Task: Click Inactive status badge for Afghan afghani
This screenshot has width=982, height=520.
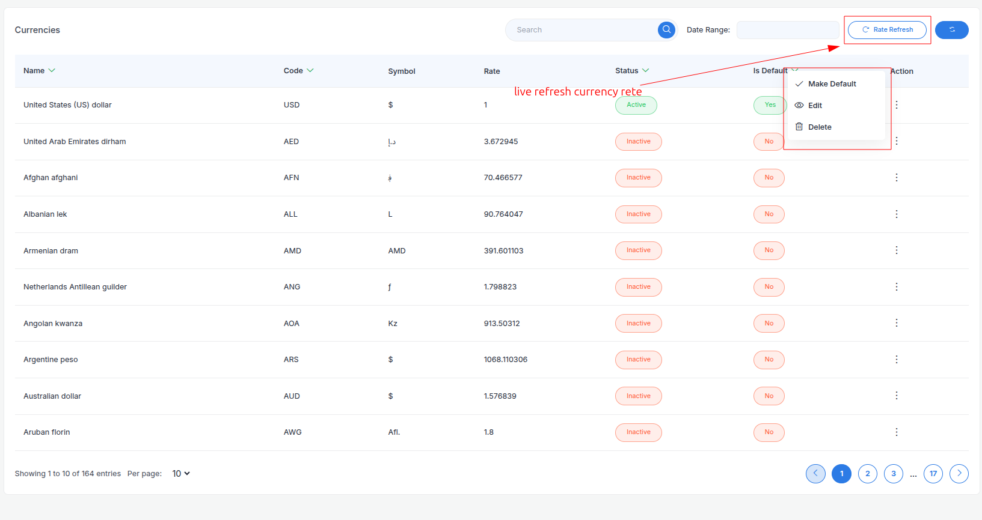Action: pyautogui.click(x=639, y=178)
